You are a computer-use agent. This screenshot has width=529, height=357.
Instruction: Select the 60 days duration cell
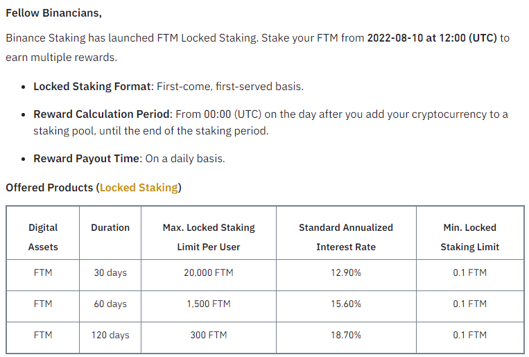tap(110, 304)
